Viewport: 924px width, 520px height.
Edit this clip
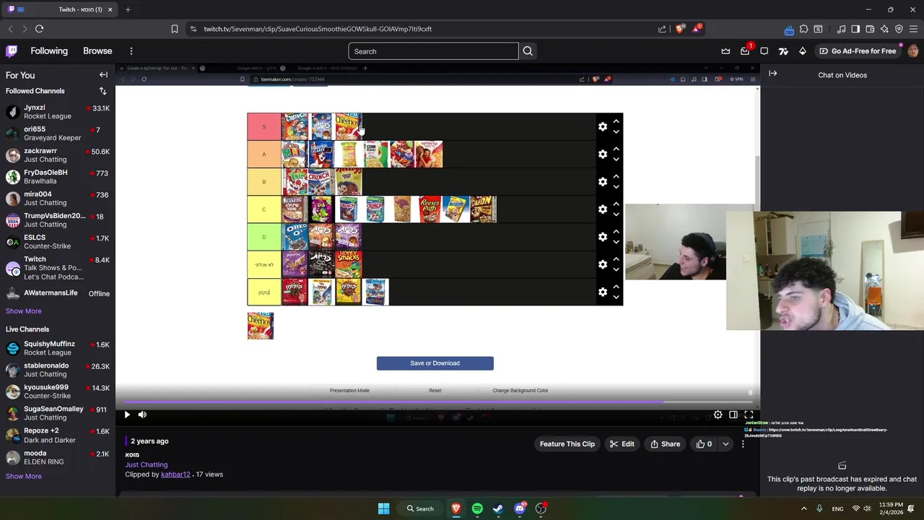[x=622, y=444]
